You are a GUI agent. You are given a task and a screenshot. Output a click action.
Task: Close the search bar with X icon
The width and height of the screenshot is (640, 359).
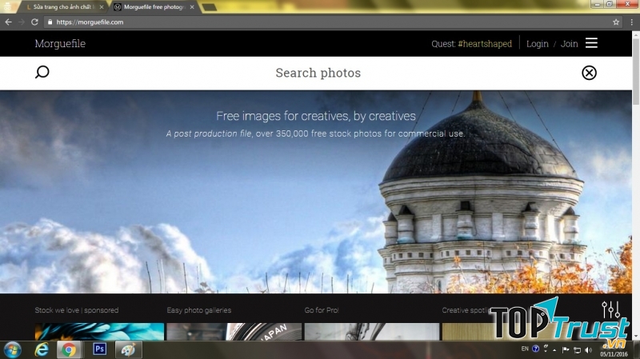(589, 73)
